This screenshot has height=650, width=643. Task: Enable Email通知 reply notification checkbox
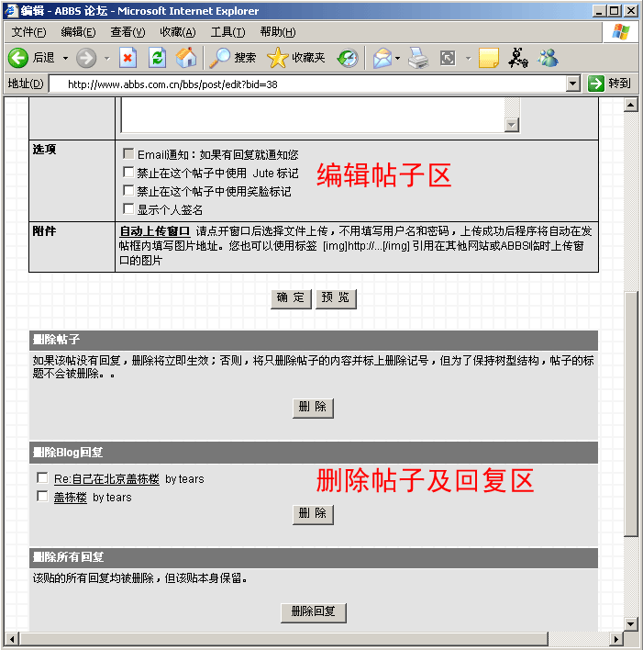tap(128, 154)
